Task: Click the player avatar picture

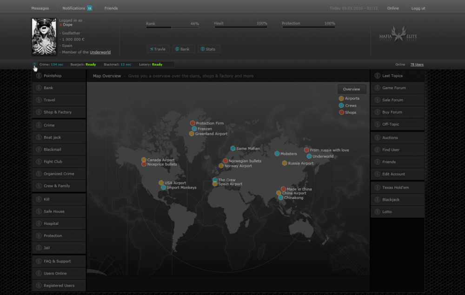Action: click(x=44, y=37)
